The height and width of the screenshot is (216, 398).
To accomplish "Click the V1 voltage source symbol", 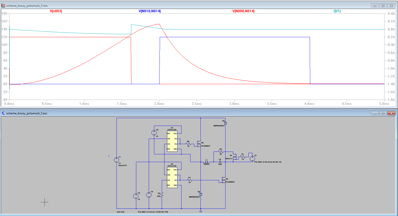I will coord(116,160).
